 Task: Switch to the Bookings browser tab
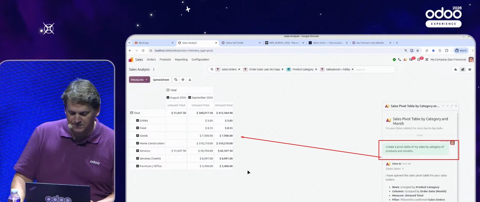pos(154,43)
